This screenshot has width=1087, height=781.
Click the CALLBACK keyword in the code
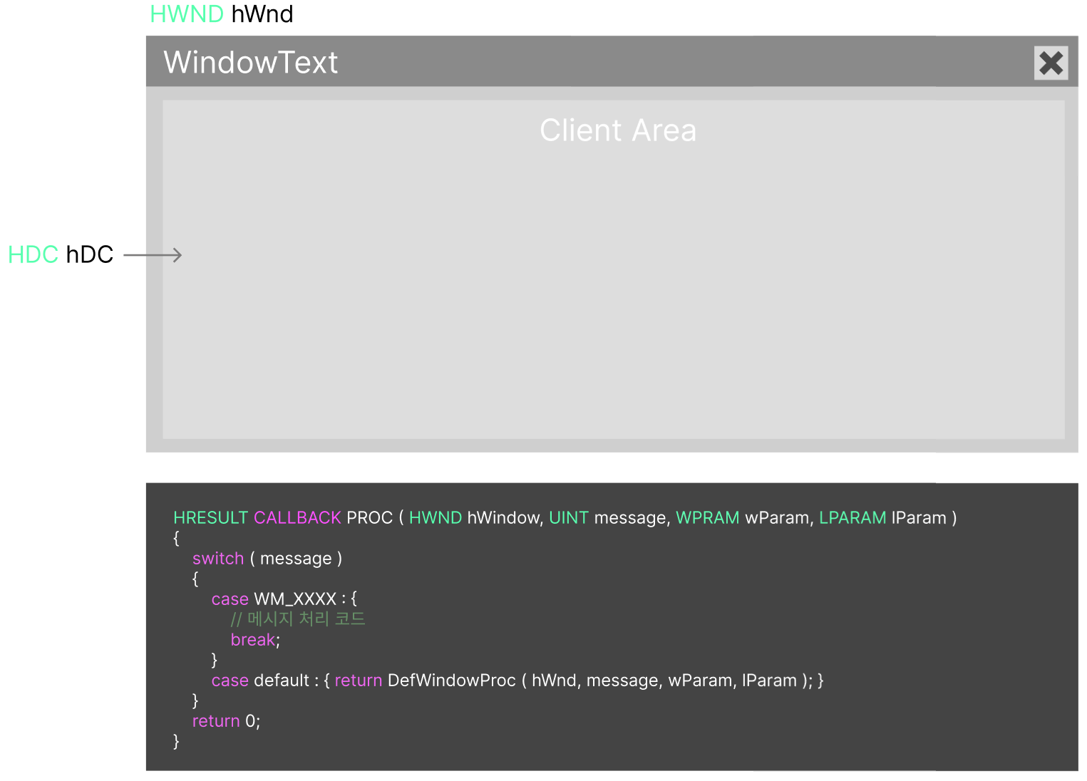tap(297, 517)
